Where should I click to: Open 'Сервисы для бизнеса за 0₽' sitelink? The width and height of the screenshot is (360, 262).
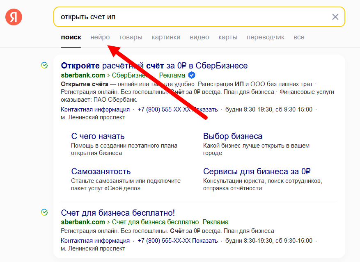tap(257, 171)
